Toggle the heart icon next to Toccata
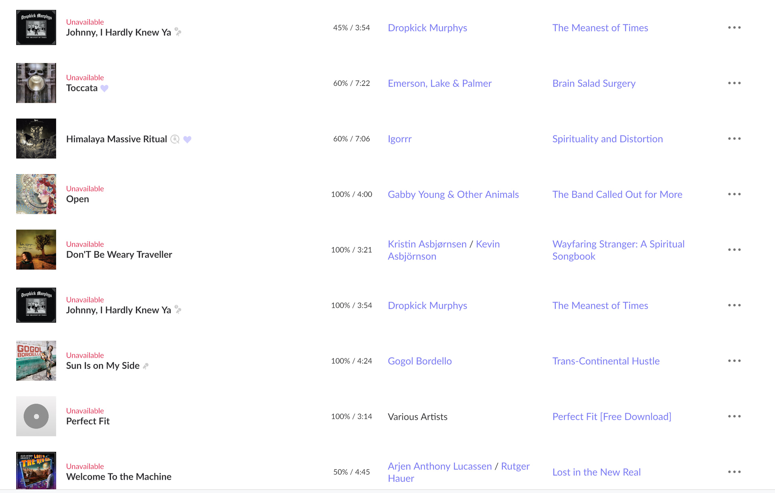This screenshot has height=493, width=775. (x=105, y=88)
